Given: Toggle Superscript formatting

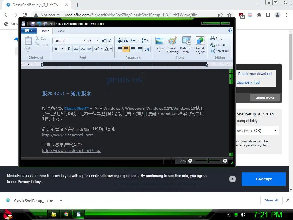Looking at the screenshot, I should click(90, 49).
